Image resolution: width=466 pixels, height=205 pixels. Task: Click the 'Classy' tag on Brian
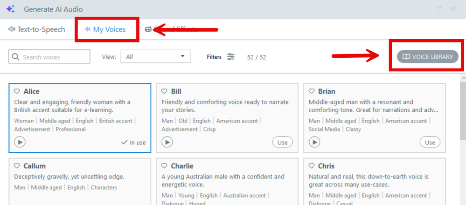coord(354,129)
